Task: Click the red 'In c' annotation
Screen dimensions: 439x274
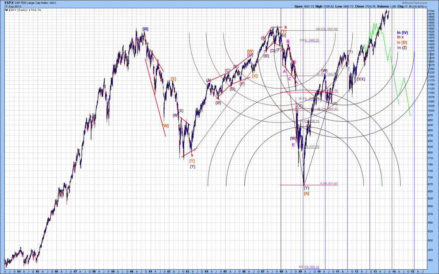Action: 400,37
